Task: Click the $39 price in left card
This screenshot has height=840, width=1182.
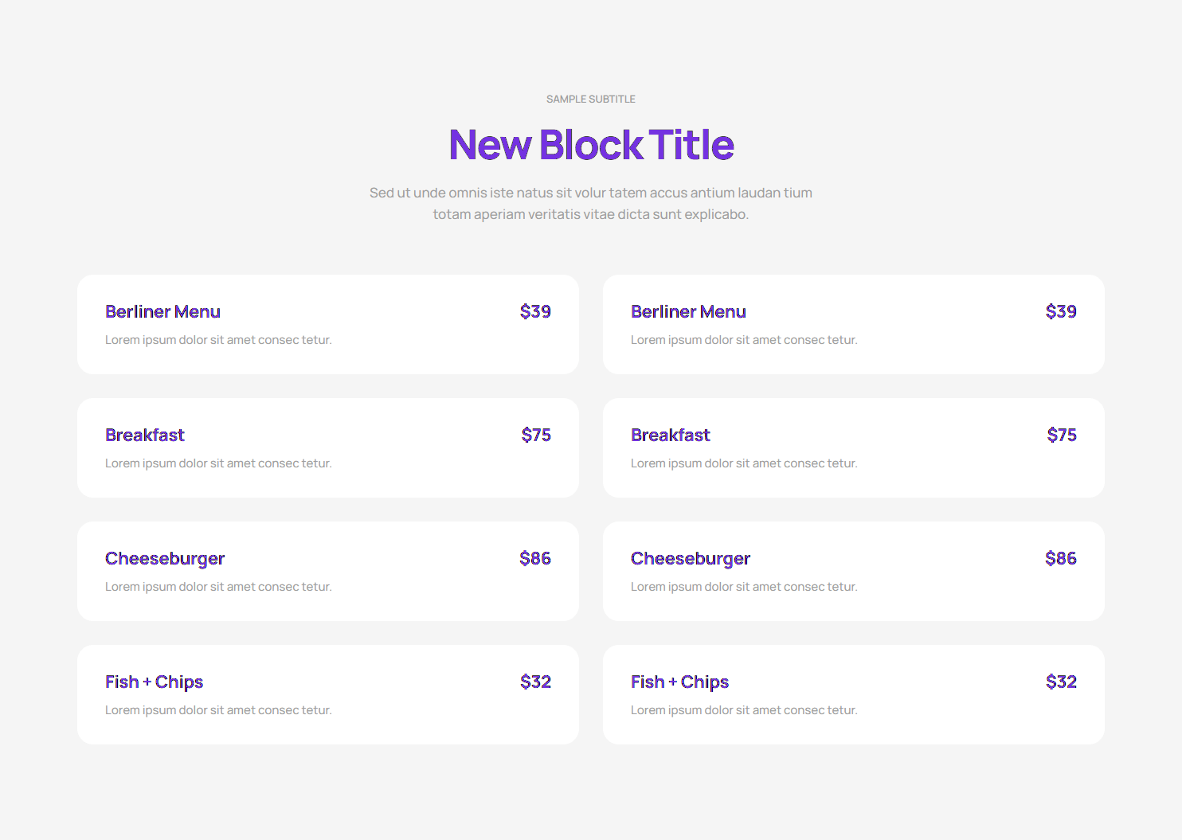Action: tap(535, 312)
